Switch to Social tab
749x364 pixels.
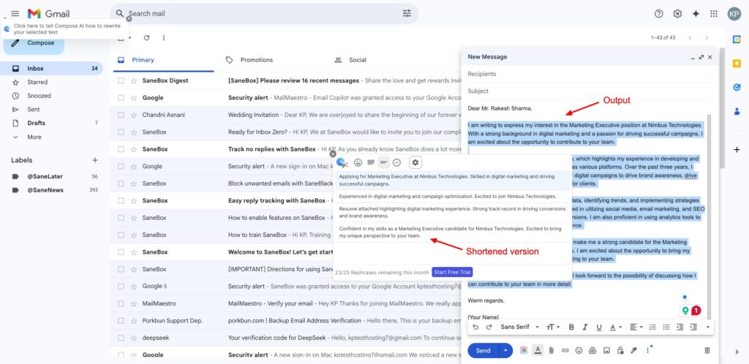click(x=357, y=60)
